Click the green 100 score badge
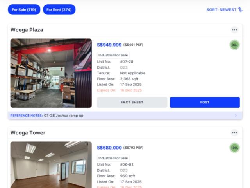The height and width of the screenshot is (188, 250). 234,148
